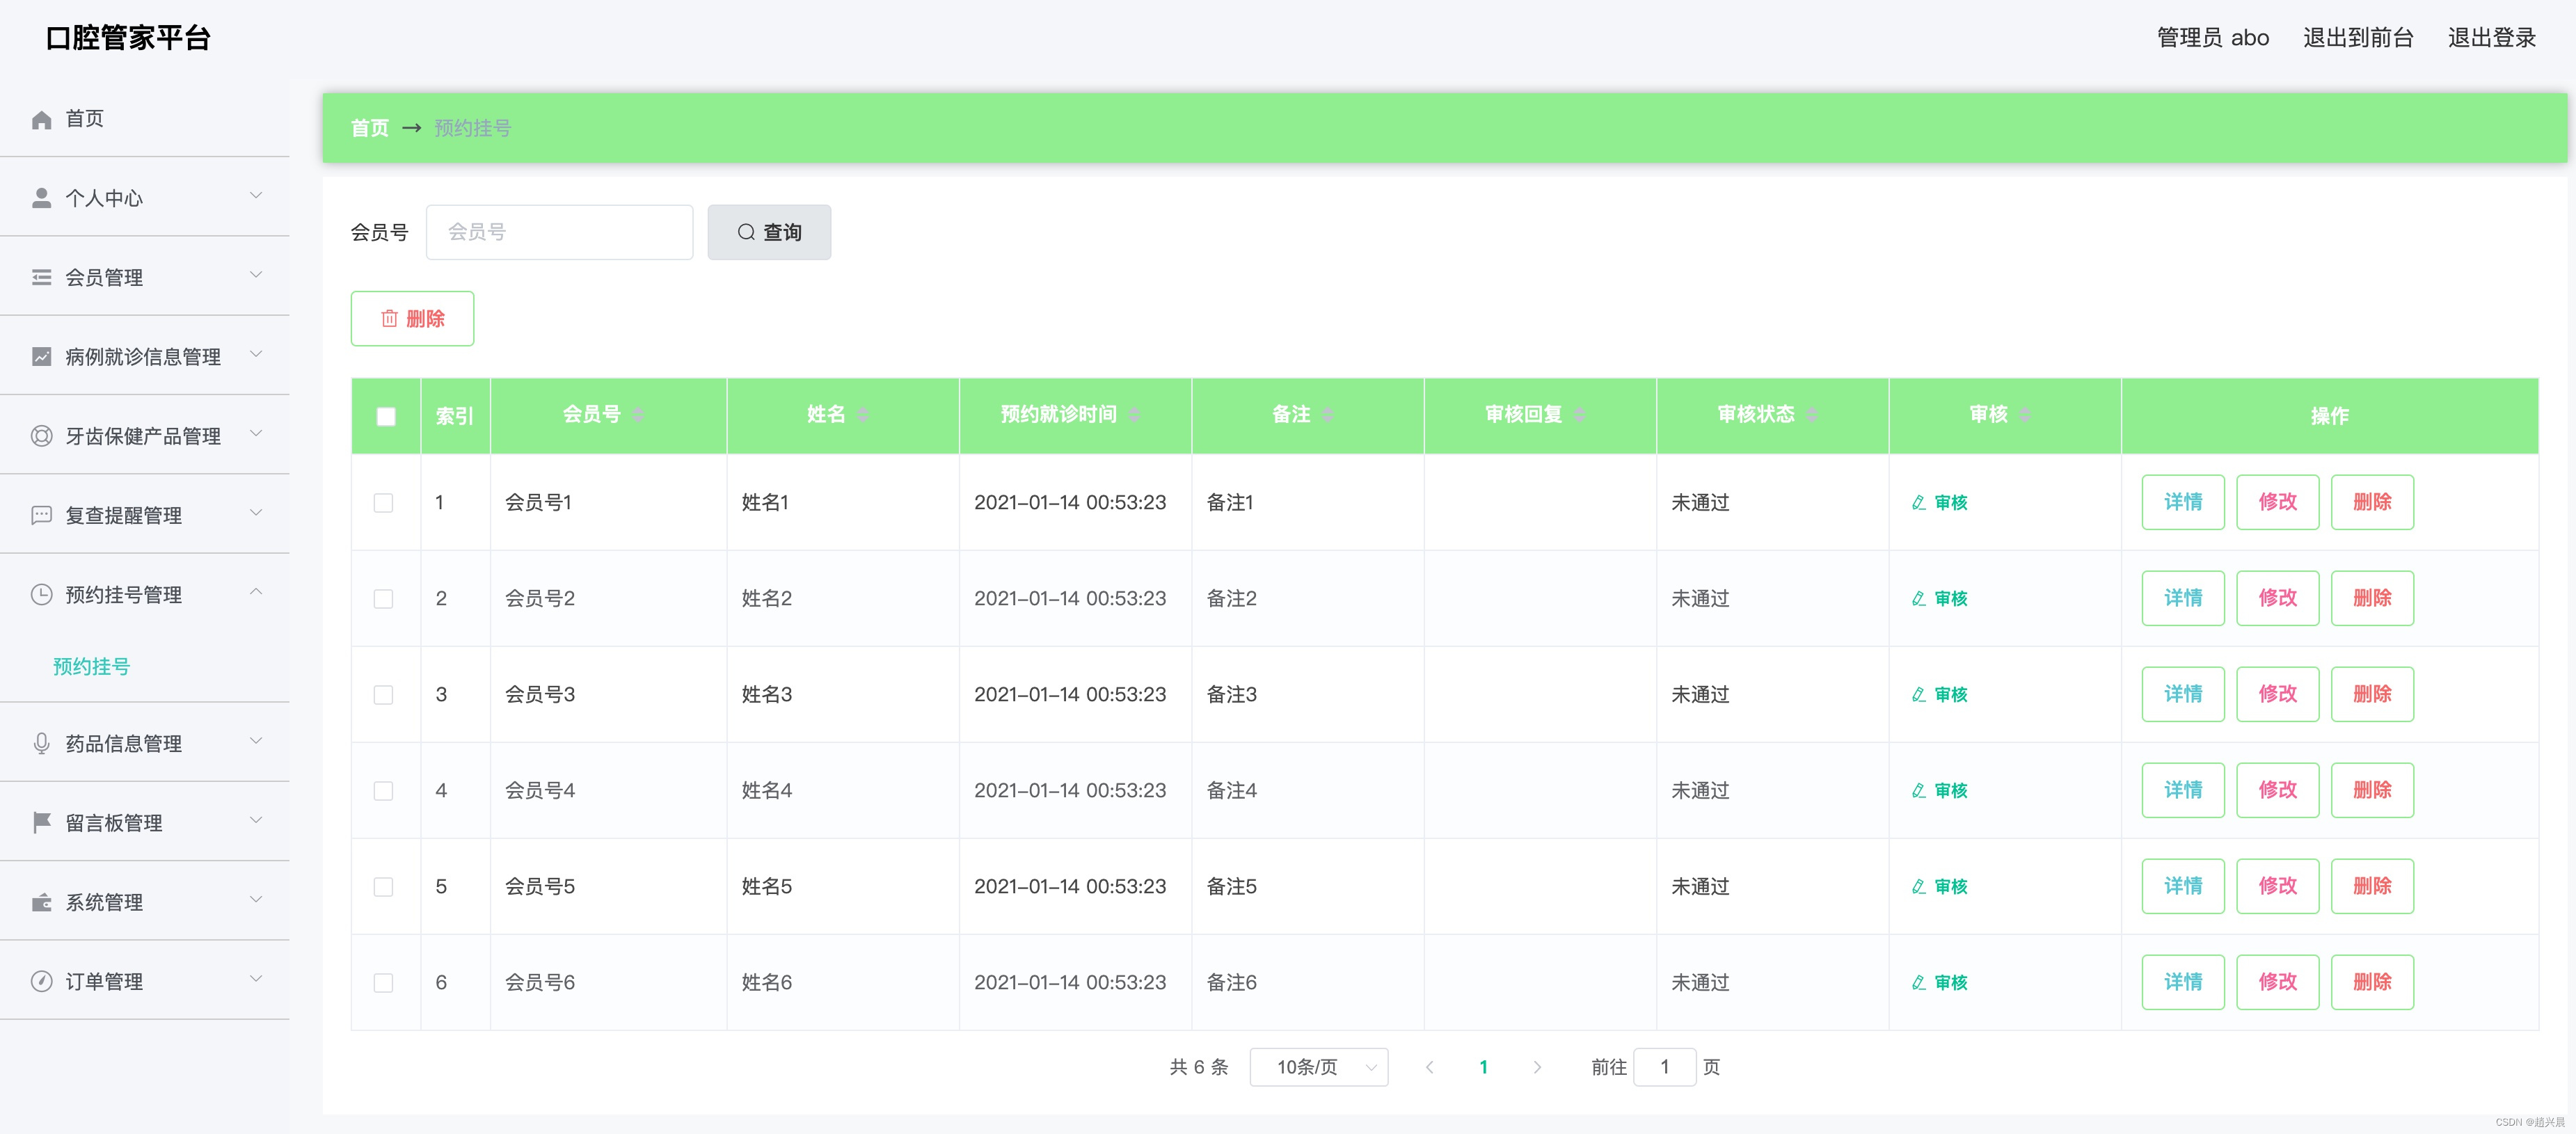
Task: Click the home icon beside 首页 in sidebar
Action: (41, 120)
